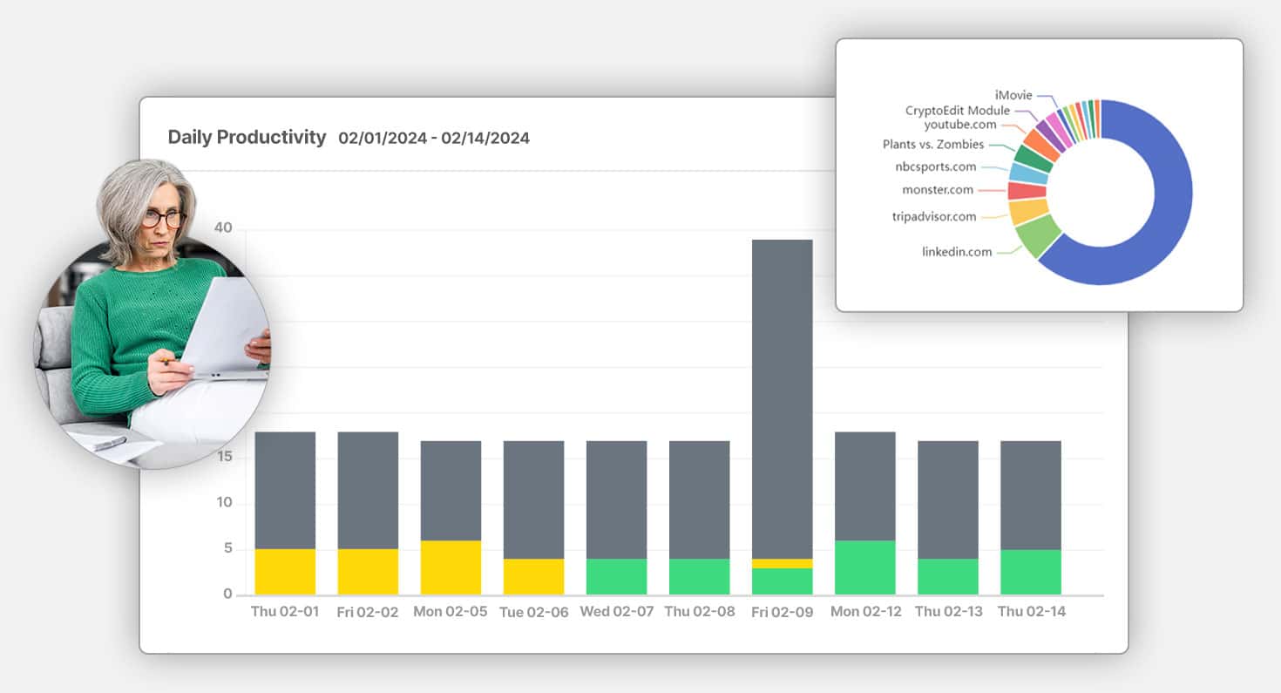Click the iMovie donut label

pyautogui.click(x=1013, y=95)
